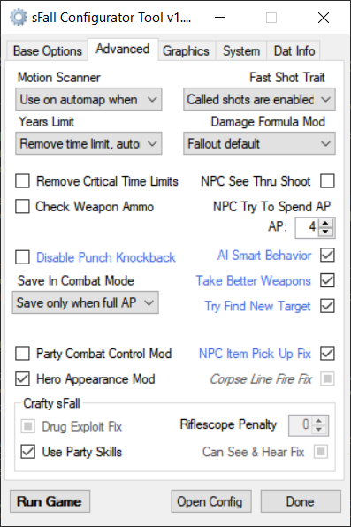
Task: Toggle NPC See Thru Shoot checkbox
Action: pos(327,181)
